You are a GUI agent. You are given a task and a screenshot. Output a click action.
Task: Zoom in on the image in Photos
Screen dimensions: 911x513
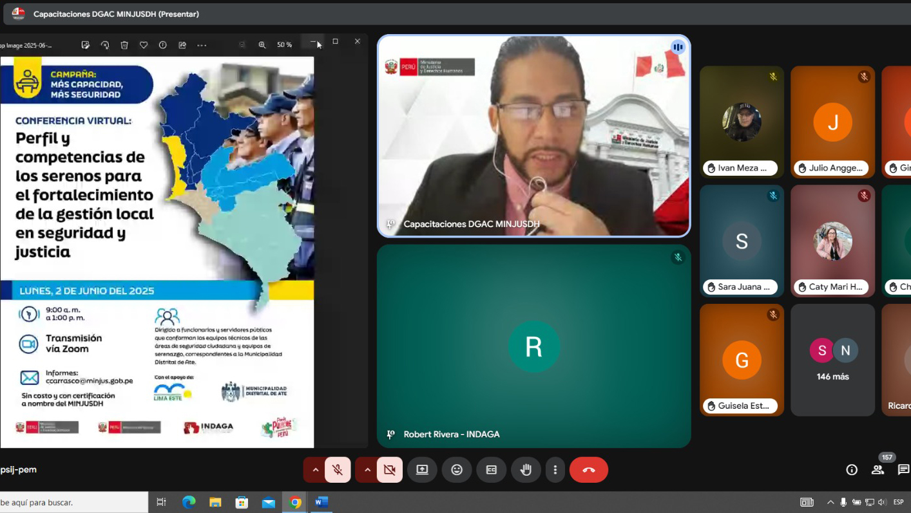click(262, 44)
